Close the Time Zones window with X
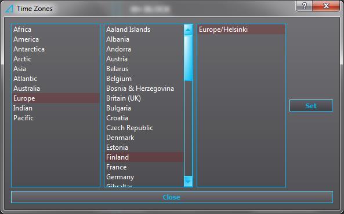This screenshot has height=214, width=344. [x=326, y=6]
